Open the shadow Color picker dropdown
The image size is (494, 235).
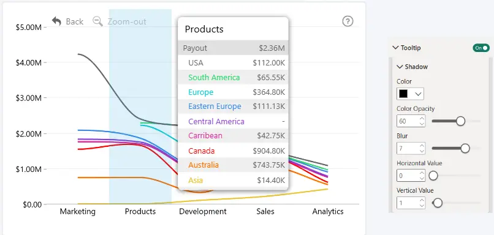click(410, 94)
